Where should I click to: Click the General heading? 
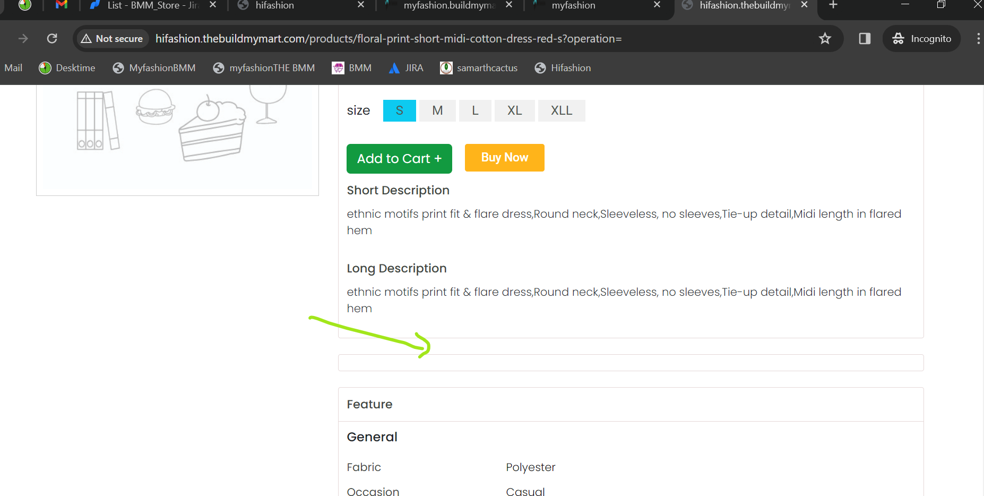(x=372, y=437)
